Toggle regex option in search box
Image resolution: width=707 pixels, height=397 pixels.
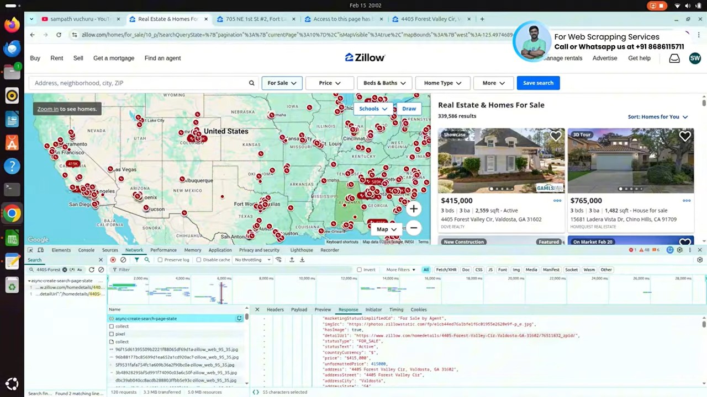click(72, 270)
